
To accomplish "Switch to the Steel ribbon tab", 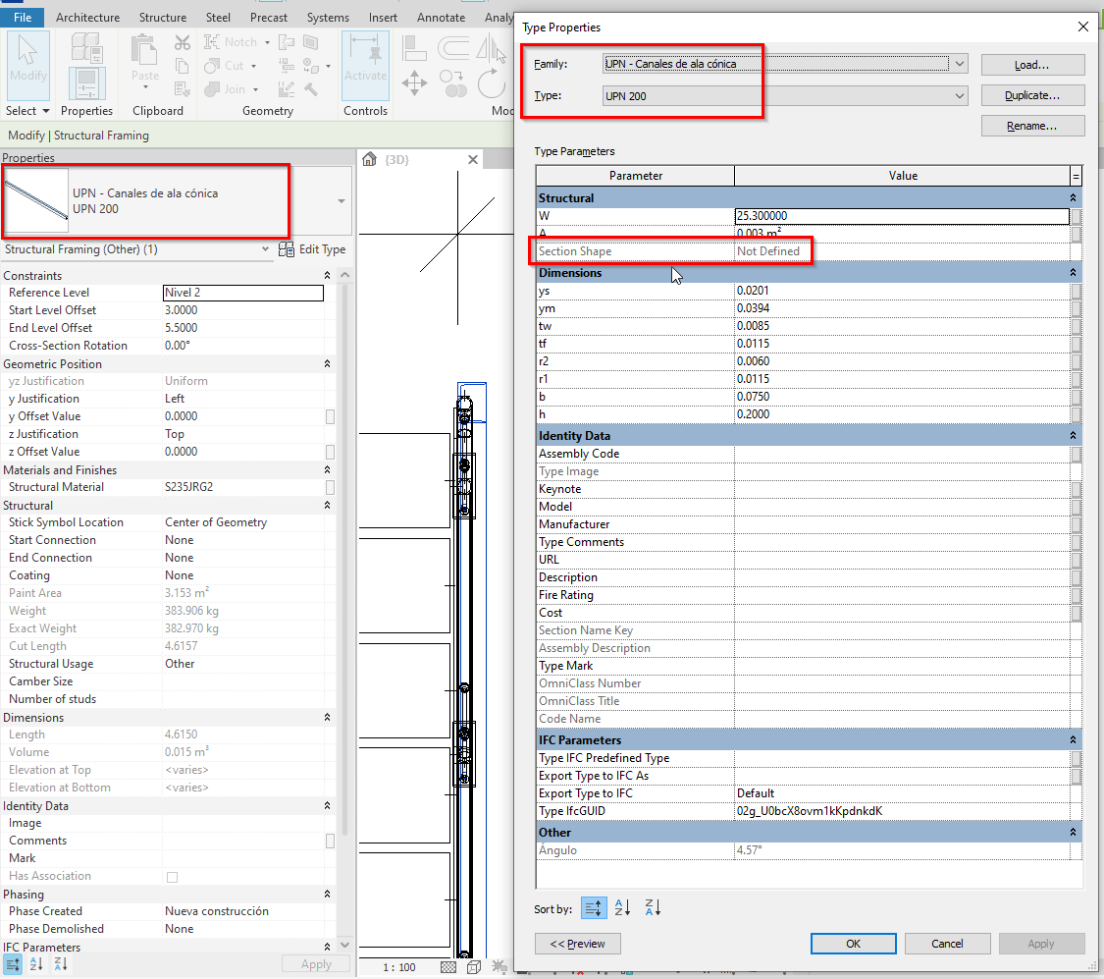I will point(218,17).
